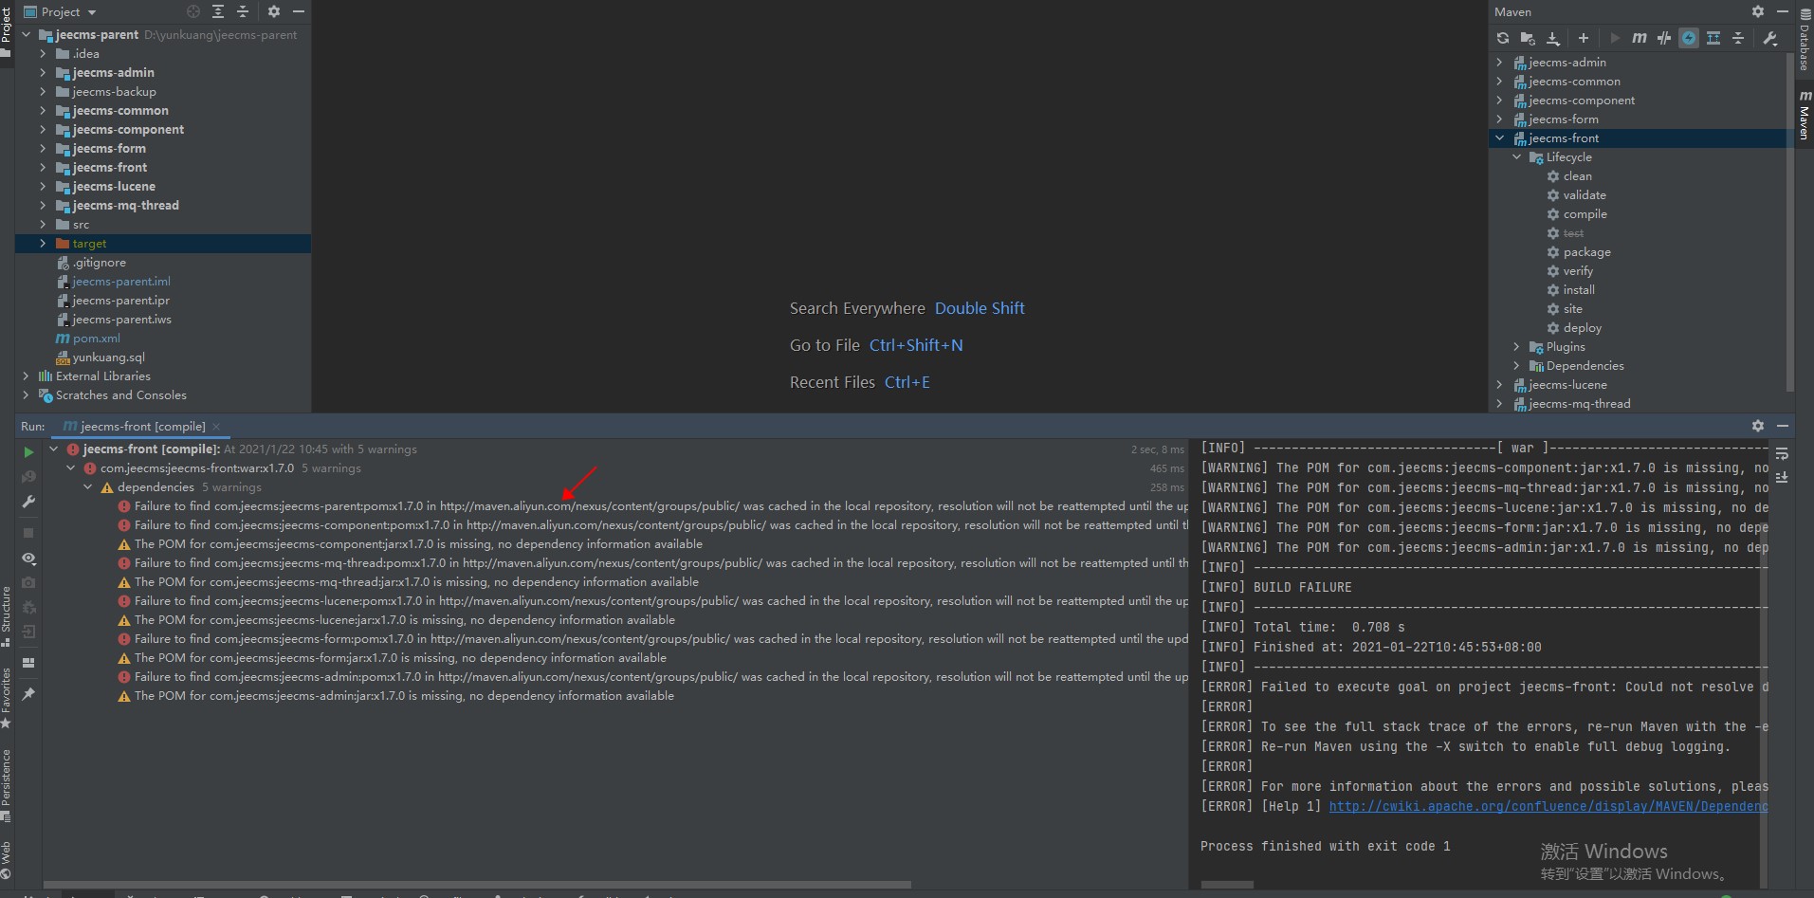The image size is (1814, 898).
Task: Click the pin tab icon in Run panel
Action: pyautogui.click(x=28, y=694)
